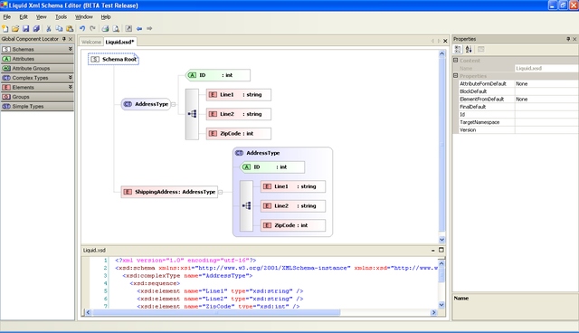
Task: Select the Schema Root node
Action: coord(113,59)
